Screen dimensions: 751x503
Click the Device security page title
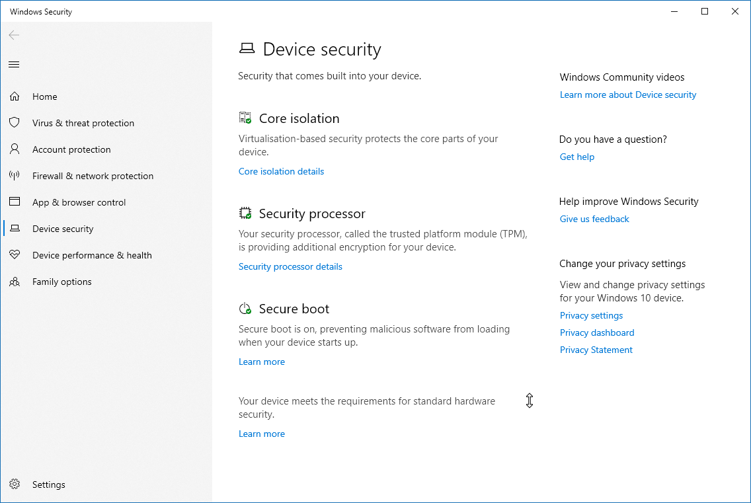tap(322, 50)
